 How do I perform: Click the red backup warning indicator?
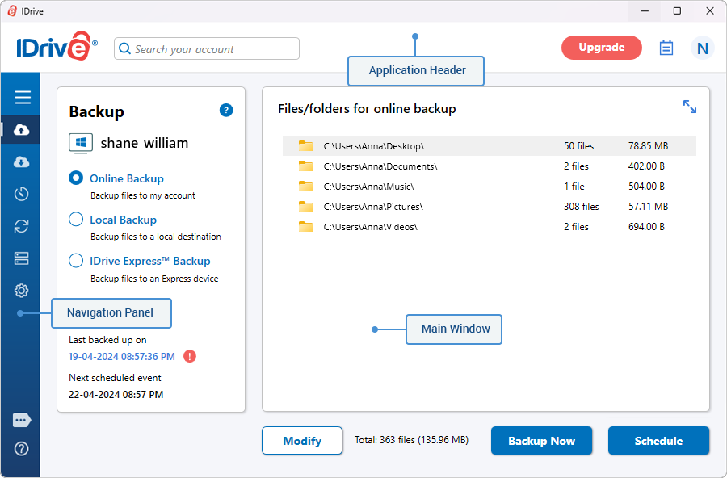point(190,356)
